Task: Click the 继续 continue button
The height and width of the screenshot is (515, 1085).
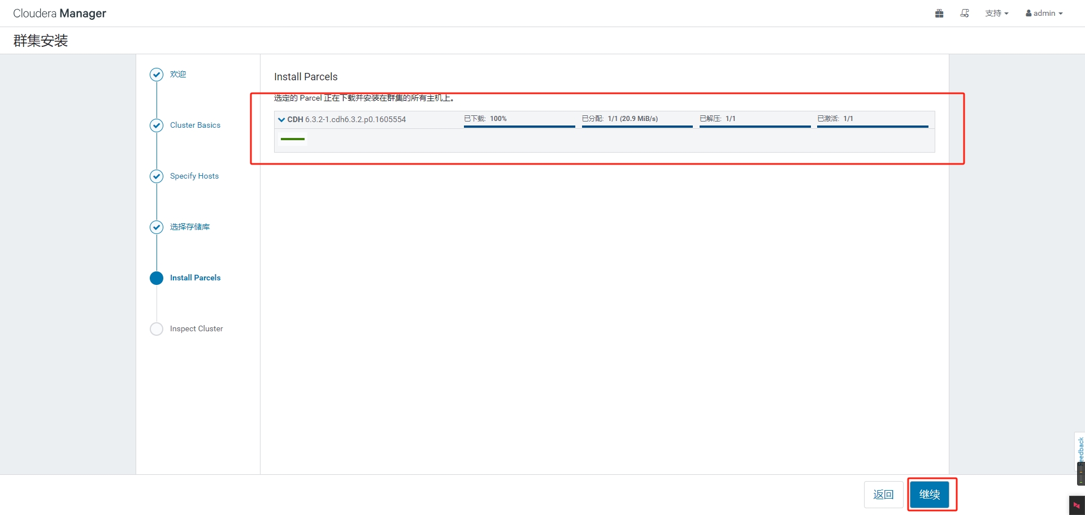Action: pyautogui.click(x=930, y=495)
